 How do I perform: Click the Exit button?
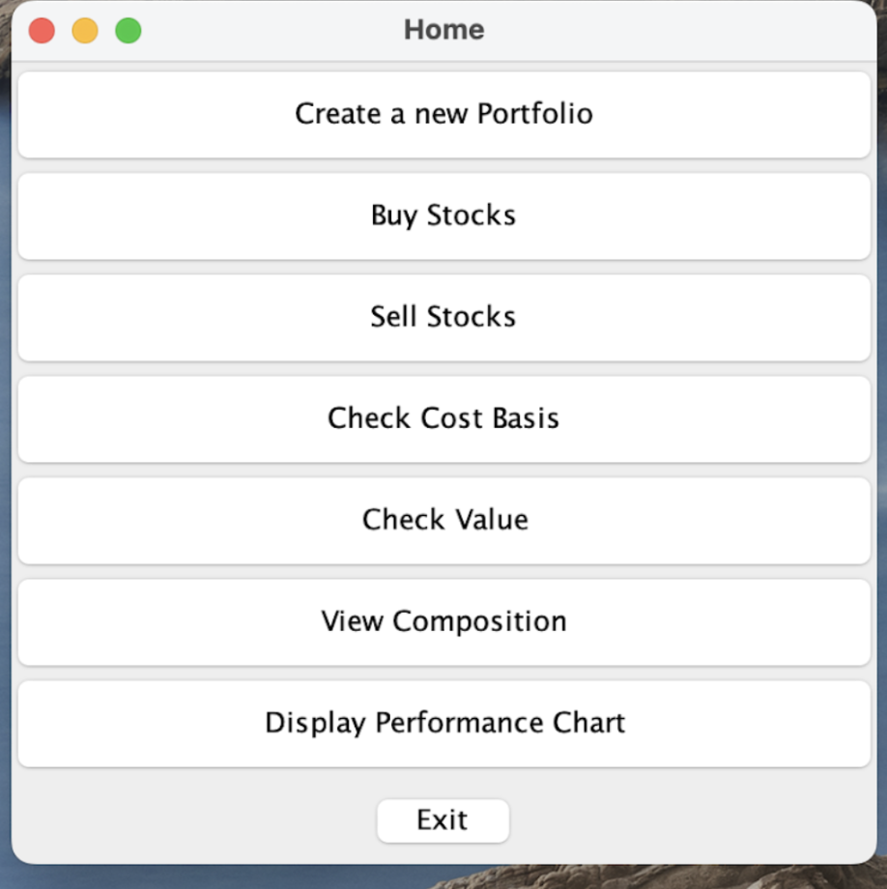(x=443, y=820)
